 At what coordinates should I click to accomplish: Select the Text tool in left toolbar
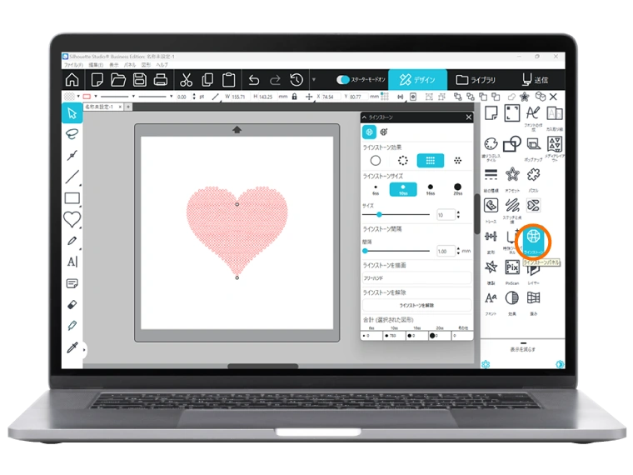click(x=72, y=262)
